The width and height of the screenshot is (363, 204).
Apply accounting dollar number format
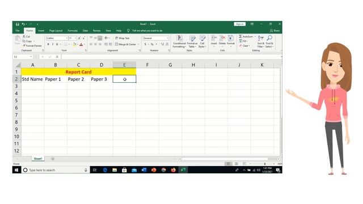[145, 44]
